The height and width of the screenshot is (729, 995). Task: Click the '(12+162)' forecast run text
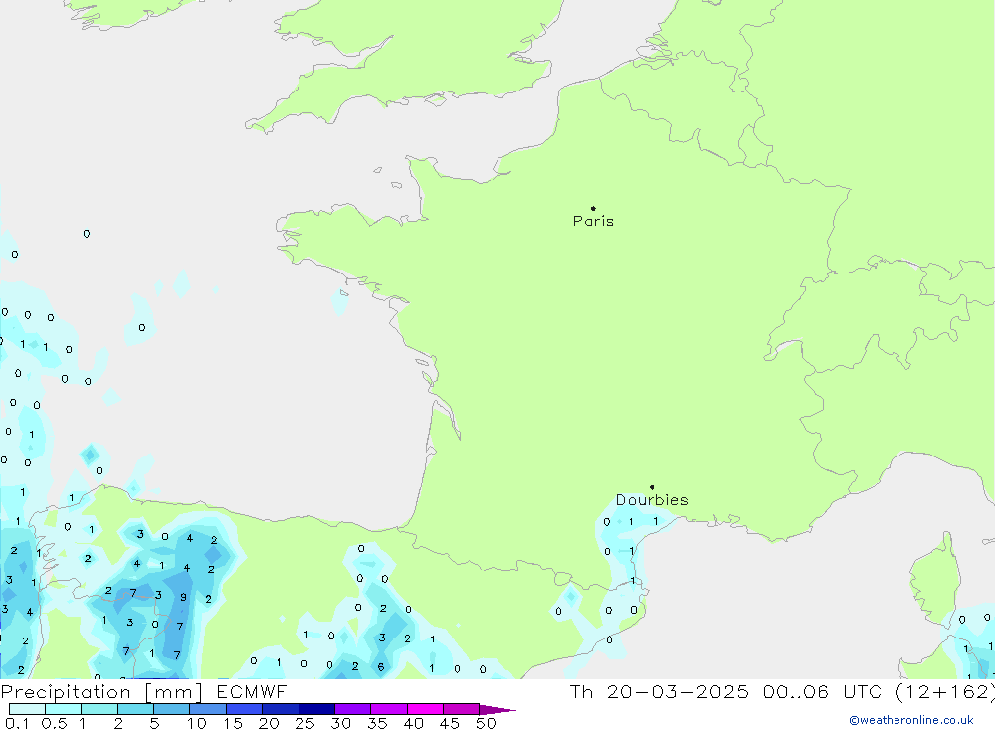tap(945, 691)
